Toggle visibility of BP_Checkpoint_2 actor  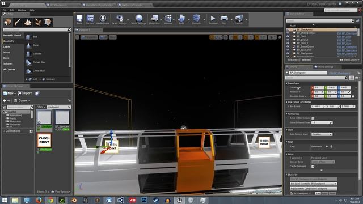tap(288, 33)
